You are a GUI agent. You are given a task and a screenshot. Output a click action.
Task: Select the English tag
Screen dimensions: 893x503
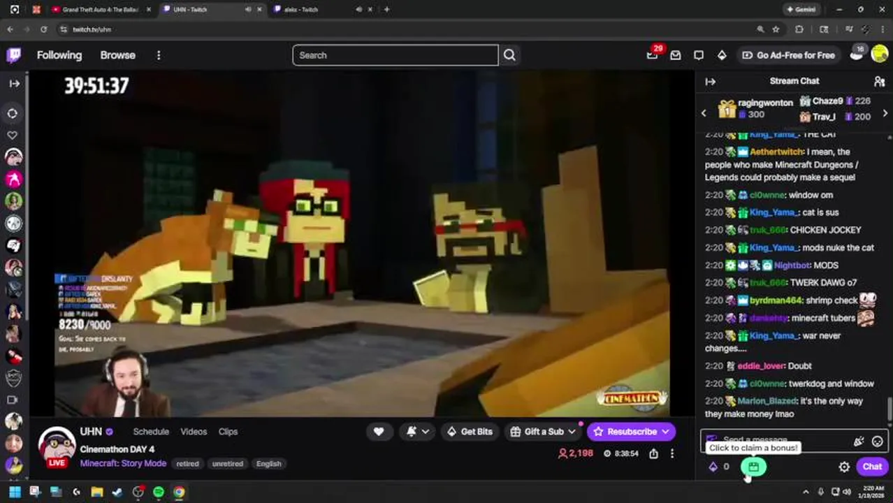point(268,464)
